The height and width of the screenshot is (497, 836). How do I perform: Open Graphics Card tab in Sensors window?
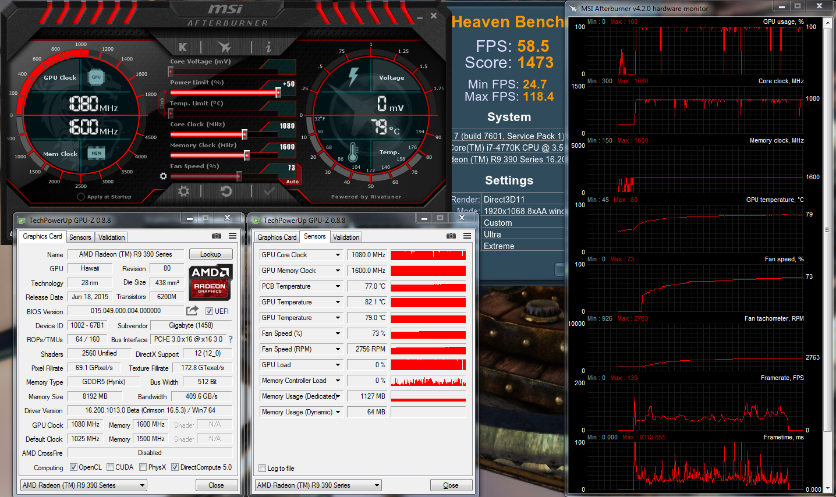[x=277, y=237]
